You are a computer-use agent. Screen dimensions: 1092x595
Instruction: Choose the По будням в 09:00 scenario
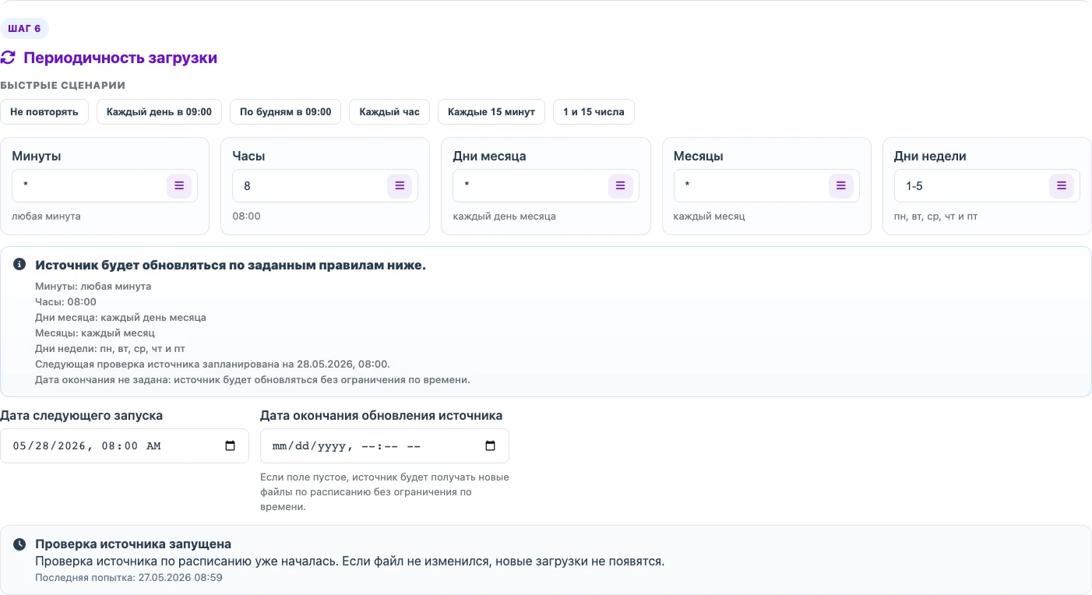tap(285, 112)
